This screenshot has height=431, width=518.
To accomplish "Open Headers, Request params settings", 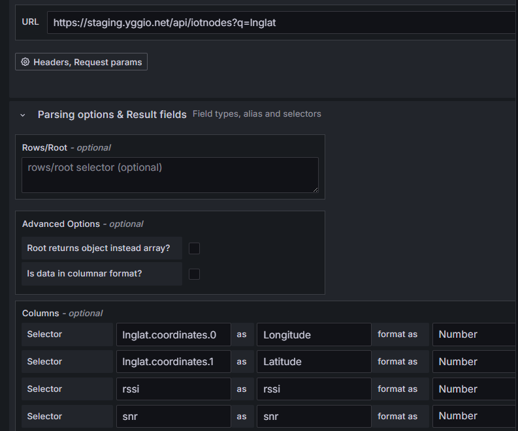I will tap(81, 62).
